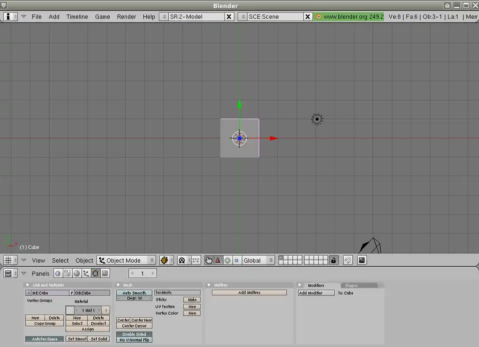Select the scale manipulator square icon
The width and height of the screenshot is (479, 347).
pos(237,260)
